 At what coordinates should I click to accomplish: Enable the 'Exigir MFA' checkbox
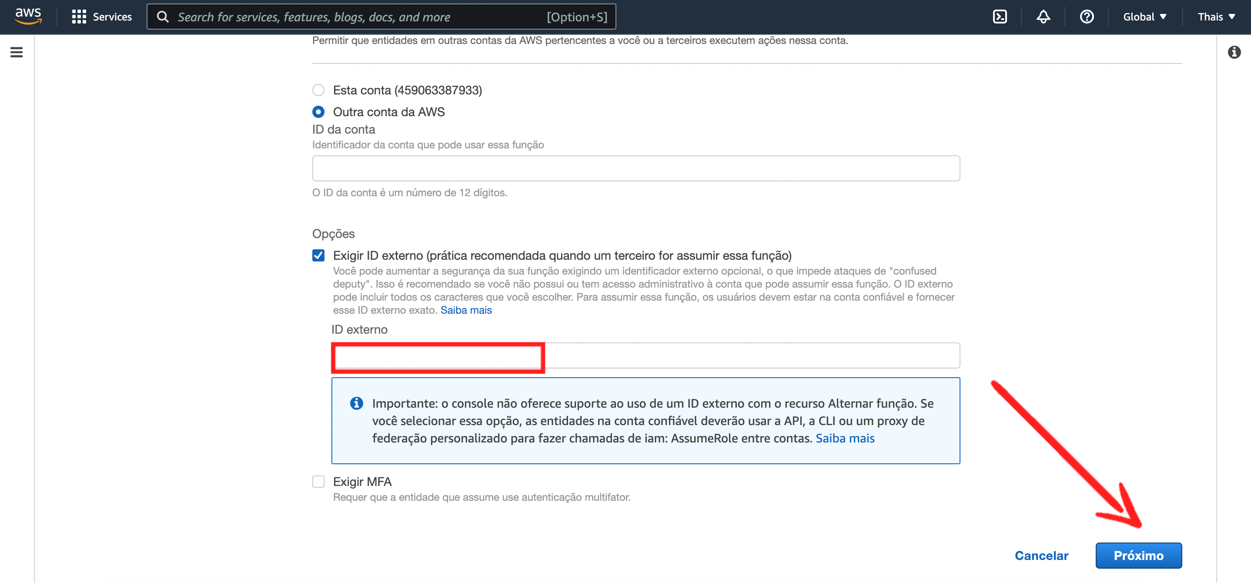318,482
